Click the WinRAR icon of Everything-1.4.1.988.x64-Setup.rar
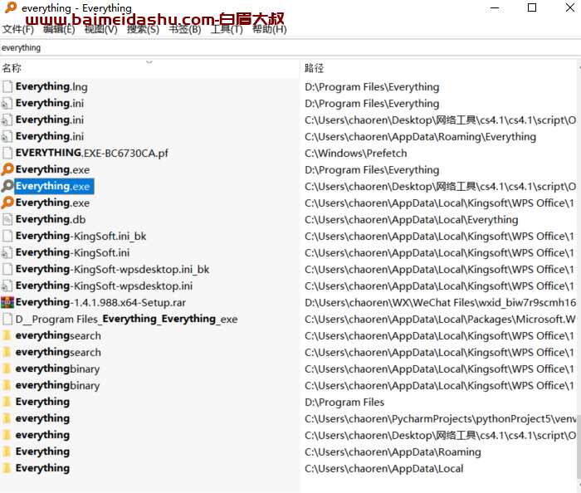The width and height of the screenshot is (581, 493). [7, 303]
